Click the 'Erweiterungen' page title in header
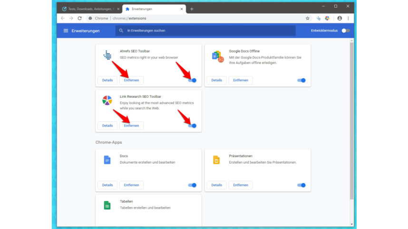Viewport: 408px width, 229px height. 86,31
